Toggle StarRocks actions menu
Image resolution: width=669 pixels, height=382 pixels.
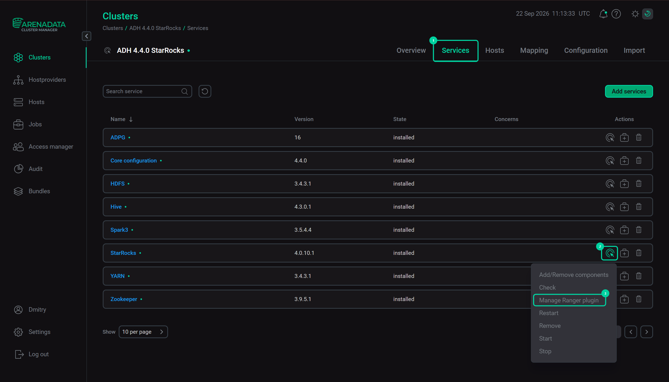click(x=610, y=253)
